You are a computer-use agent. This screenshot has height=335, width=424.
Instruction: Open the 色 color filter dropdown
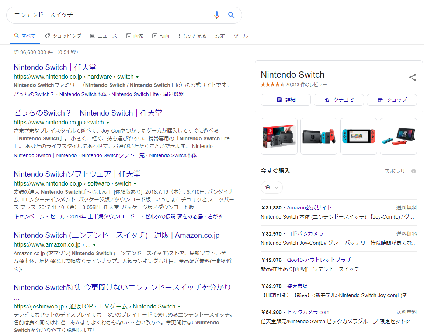click(x=272, y=187)
